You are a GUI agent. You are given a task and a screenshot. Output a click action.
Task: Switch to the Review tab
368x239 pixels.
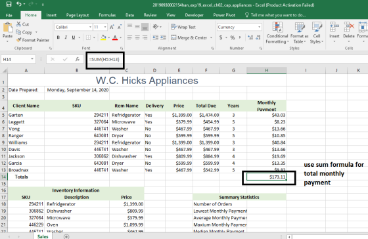[150, 15]
